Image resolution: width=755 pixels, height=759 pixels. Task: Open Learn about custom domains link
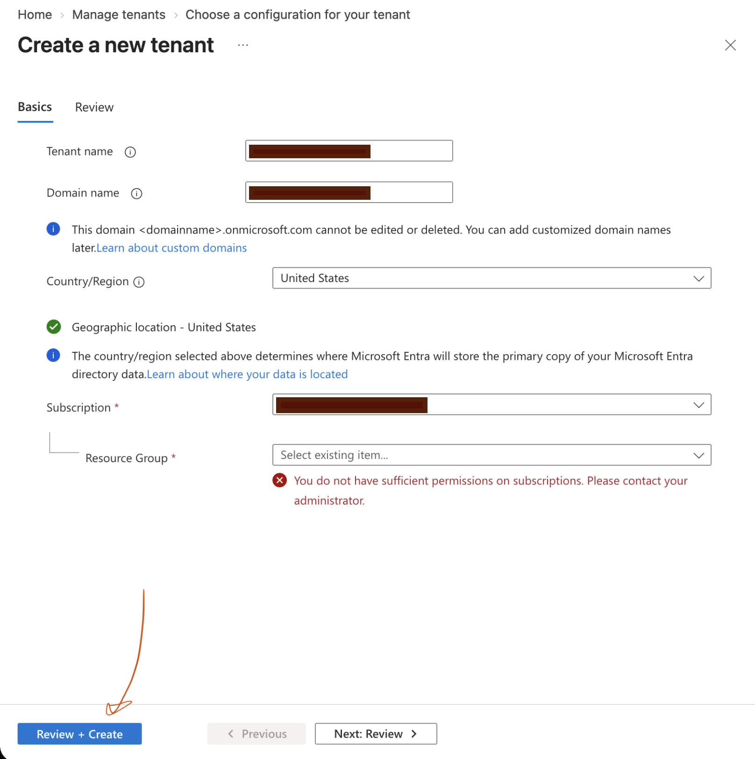click(x=171, y=248)
